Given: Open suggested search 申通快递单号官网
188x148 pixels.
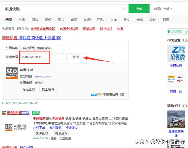Looking at the screenshot, I should click(43, 29).
